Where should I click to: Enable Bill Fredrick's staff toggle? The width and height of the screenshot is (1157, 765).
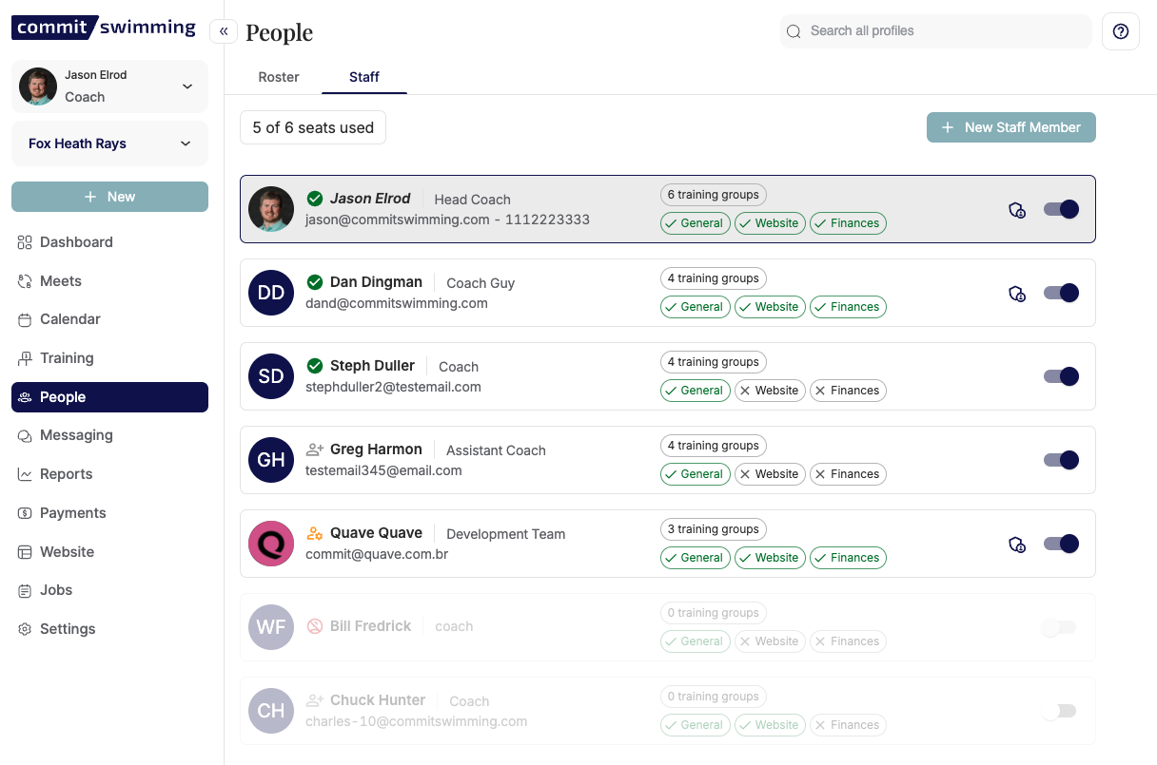(1059, 627)
